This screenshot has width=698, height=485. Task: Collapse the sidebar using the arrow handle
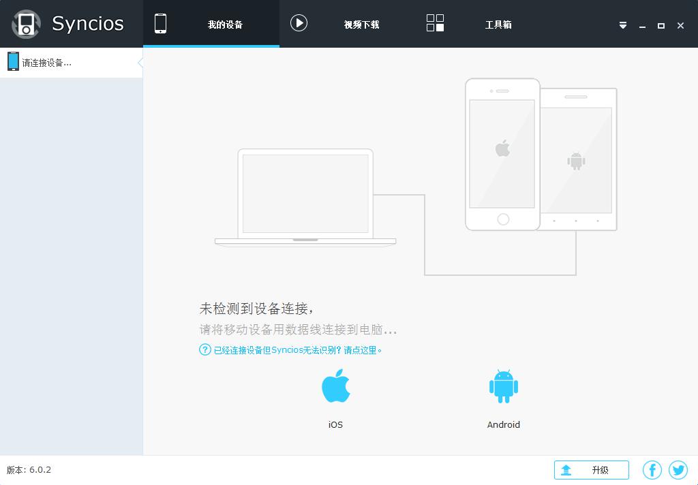coord(140,63)
